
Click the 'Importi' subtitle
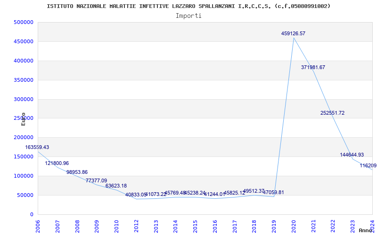coord(188,16)
